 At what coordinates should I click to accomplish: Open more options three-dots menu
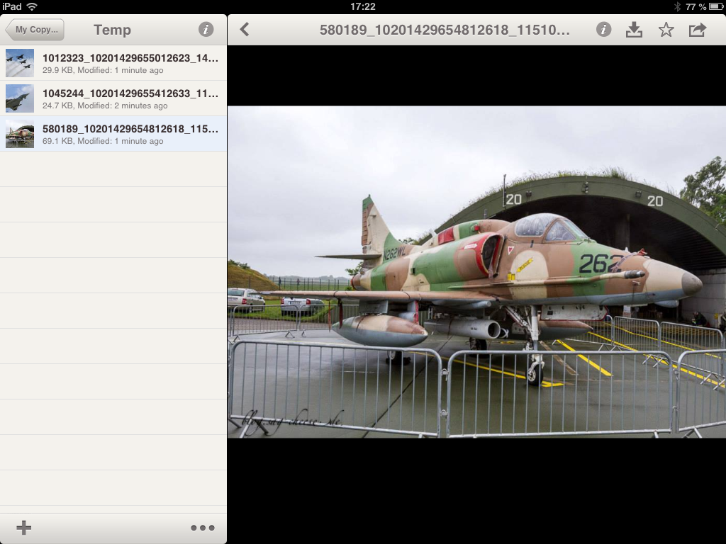point(202,528)
